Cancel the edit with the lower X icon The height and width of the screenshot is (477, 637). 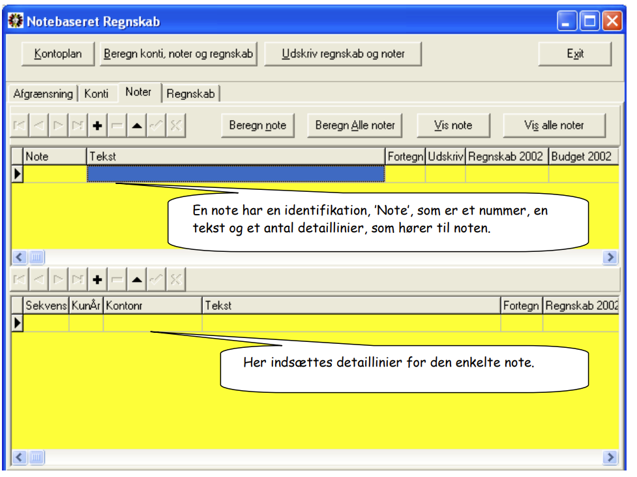pyautogui.click(x=176, y=279)
